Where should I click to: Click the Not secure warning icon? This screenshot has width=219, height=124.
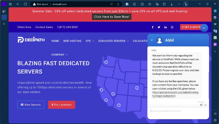34,4
